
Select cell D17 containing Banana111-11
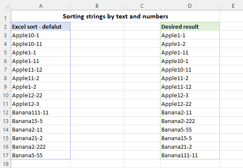pyautogui.click(x=190, y=155)
